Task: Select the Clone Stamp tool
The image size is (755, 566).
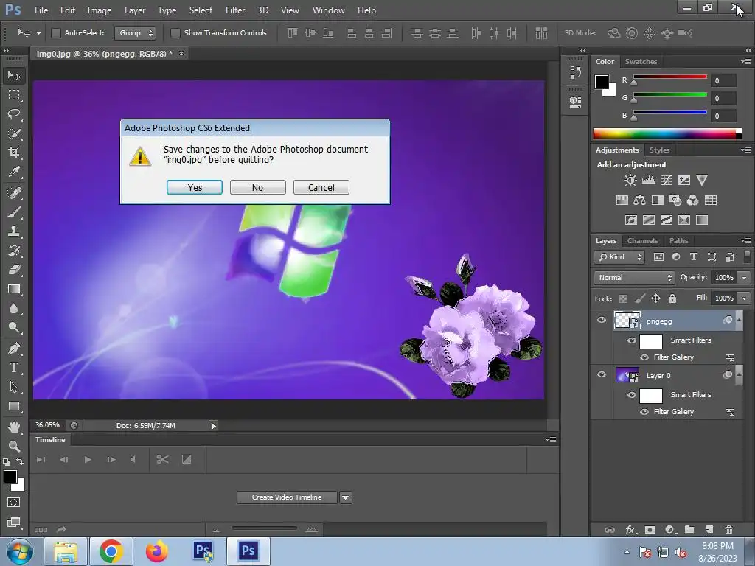Action: pyautogui.click(x=14, y=231)
